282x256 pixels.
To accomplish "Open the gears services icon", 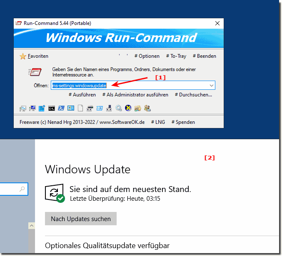I will pos(119,108).
